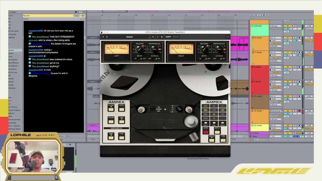The width and height of the screenshot is (322, 181).
Task: Open Default preset dropdown in plugin
Action: tap(130, 37)
